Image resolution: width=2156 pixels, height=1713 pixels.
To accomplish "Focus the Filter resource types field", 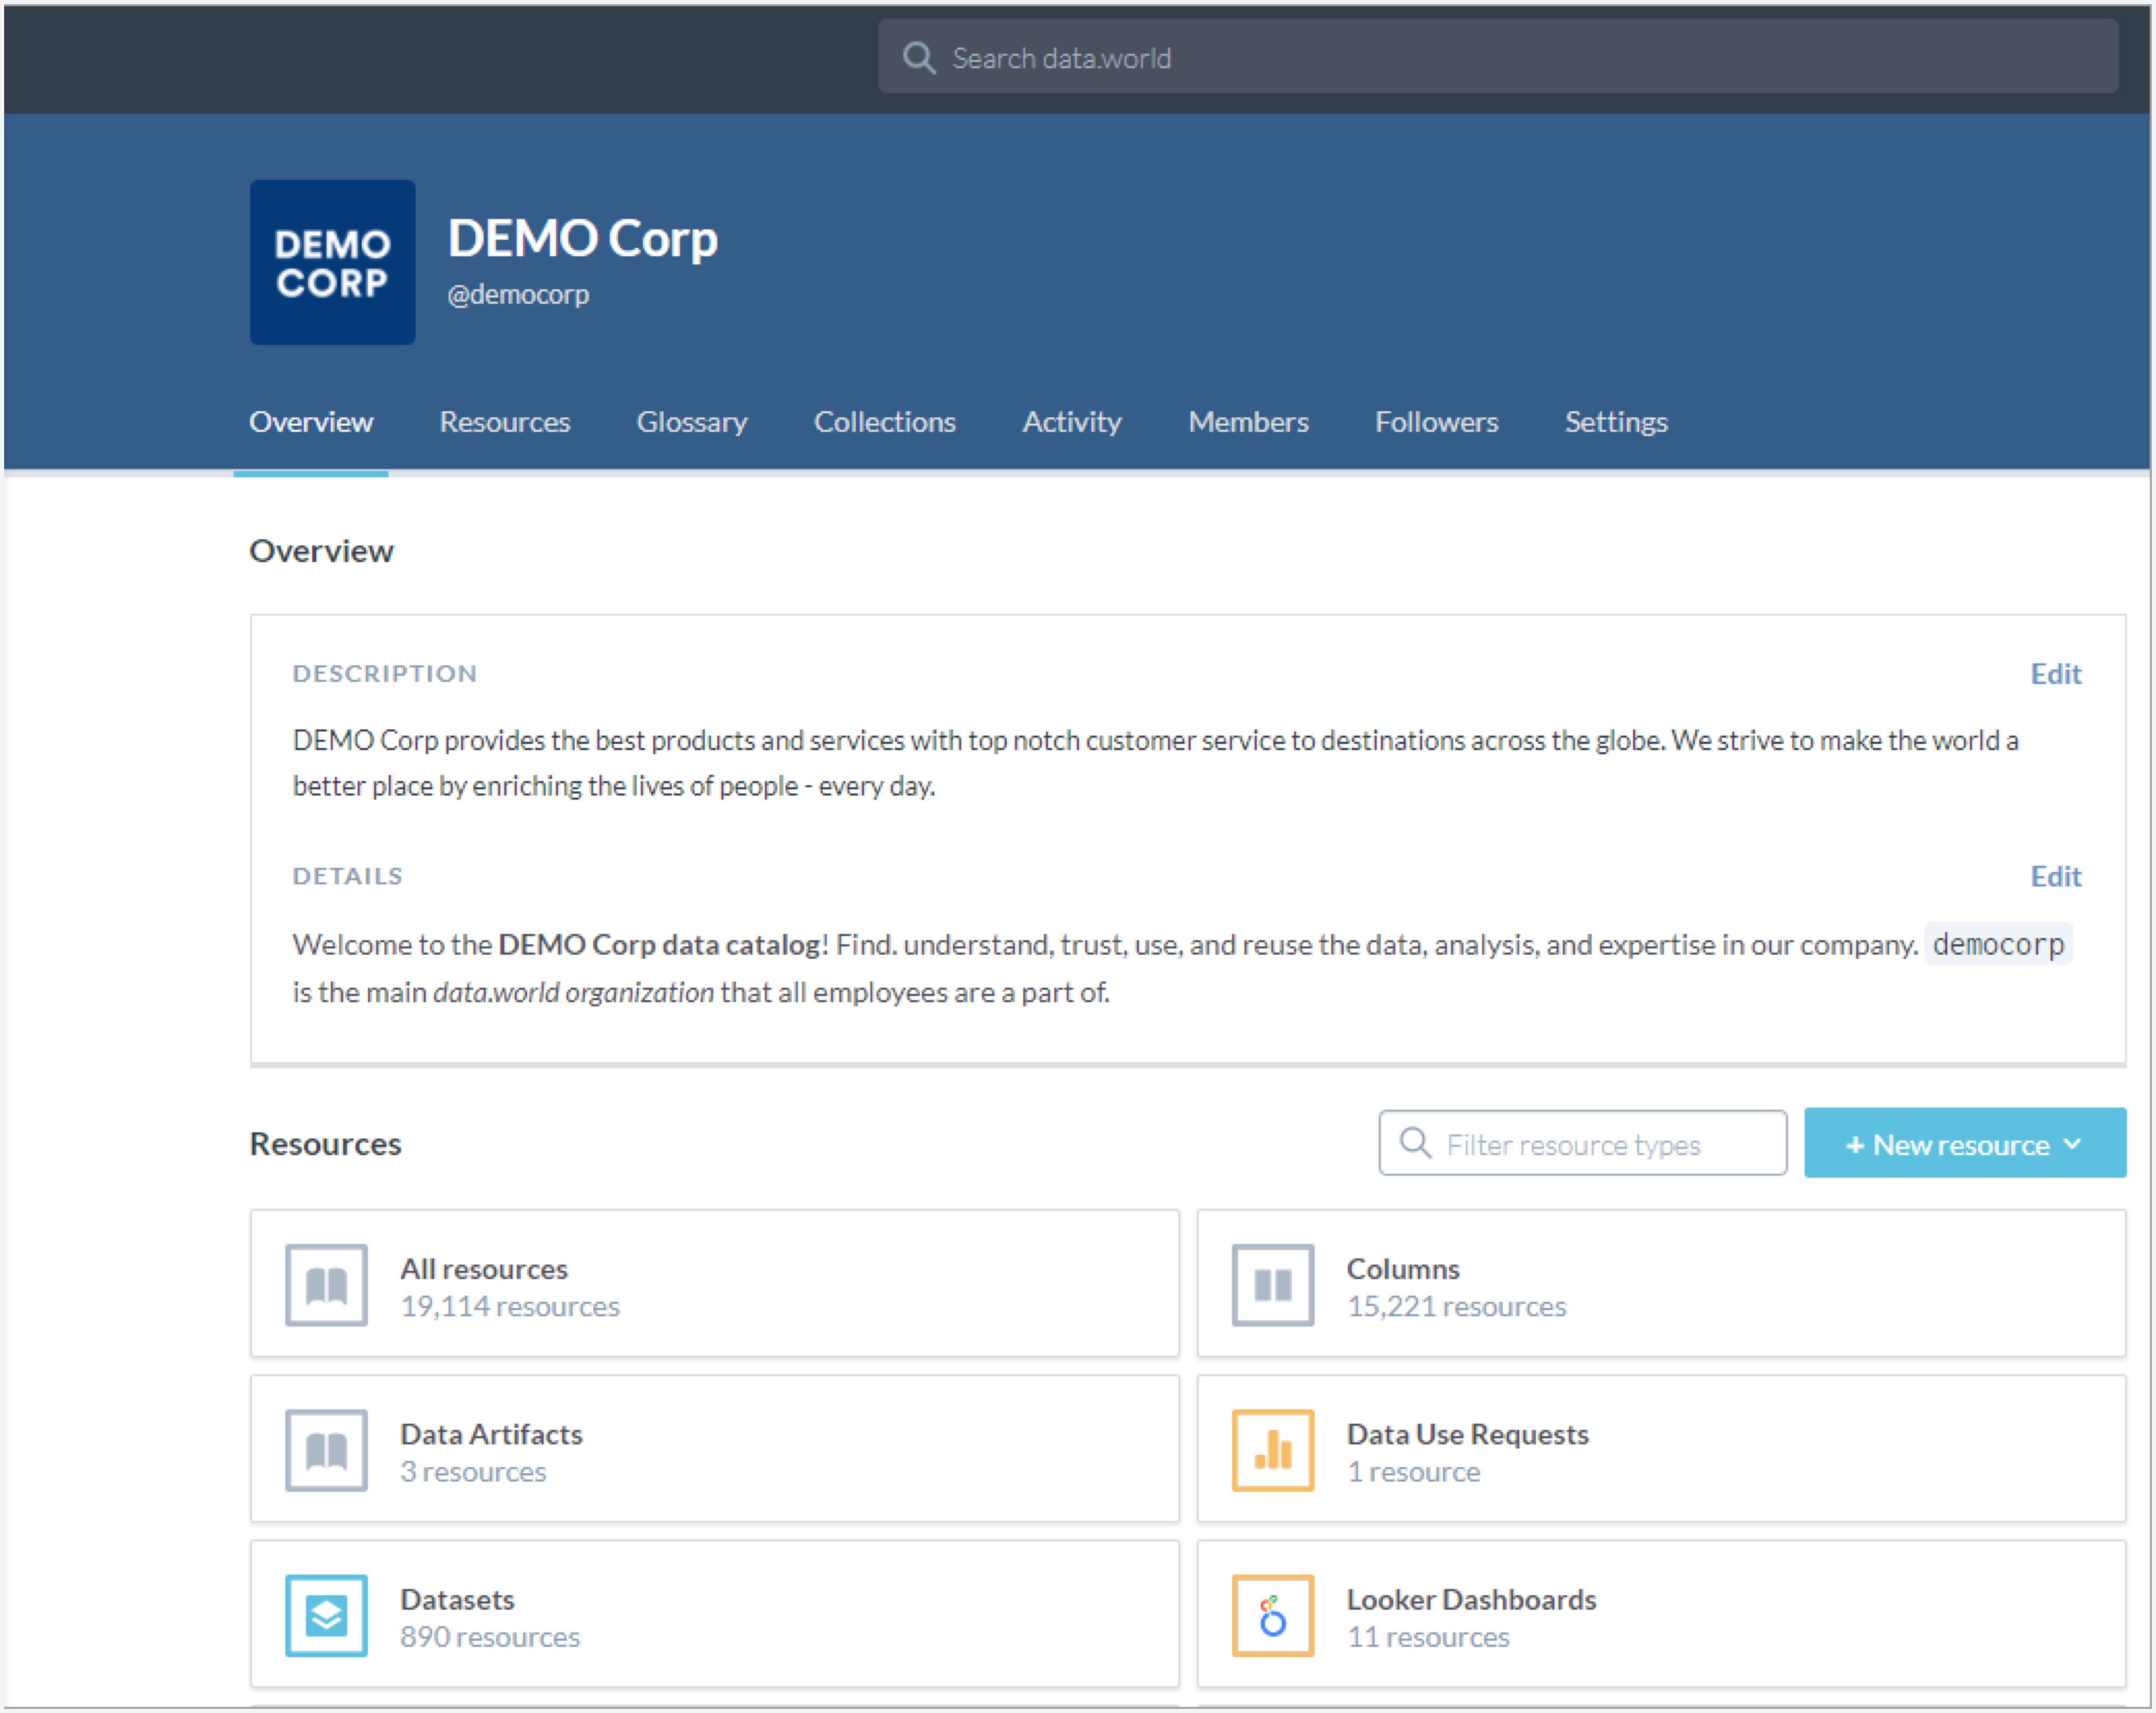I will [x=1582, y=1143].
